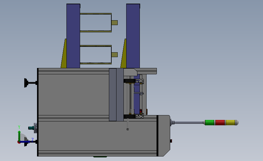The height and width of the screenshot is (161, 263).
Task: Select the lower large gray frame panel
Action: [x=97, y=136]
